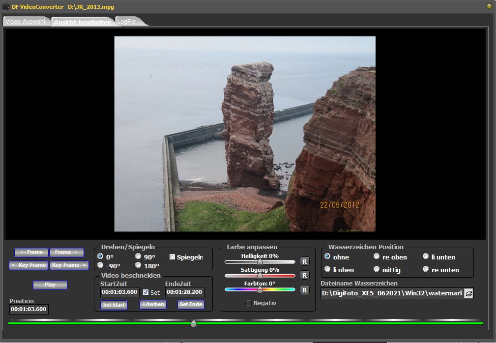Switch to the Video Auswahl tab
The width and height of the screenshot is (496, 343).
click(x=27, y=22)
